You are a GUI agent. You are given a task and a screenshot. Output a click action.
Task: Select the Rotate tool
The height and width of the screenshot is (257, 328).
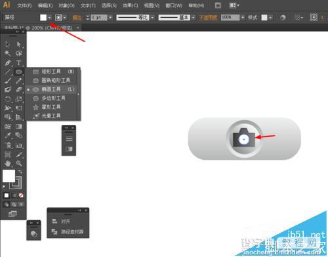[x=8, y=99]
